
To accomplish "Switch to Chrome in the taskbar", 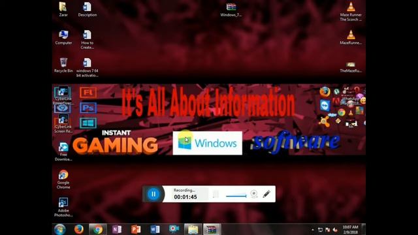I will point(97,229).
